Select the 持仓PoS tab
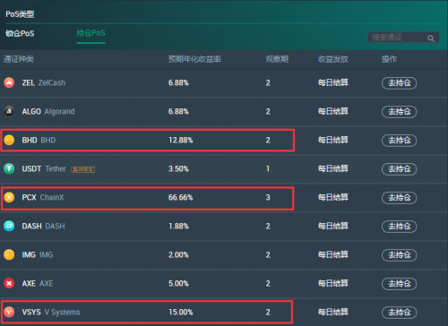448x326 pixels. [x=90, y=33]
